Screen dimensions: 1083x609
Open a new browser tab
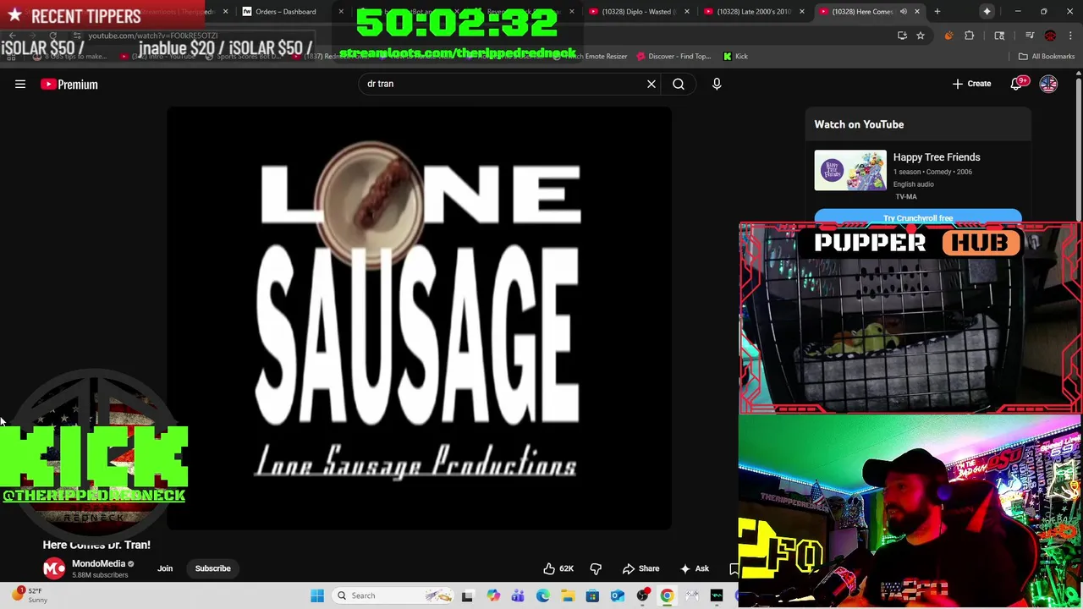click(937, 12)
